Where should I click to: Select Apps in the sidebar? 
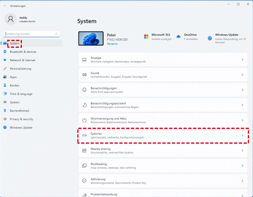pyautogui.click(x=14, y=77)
